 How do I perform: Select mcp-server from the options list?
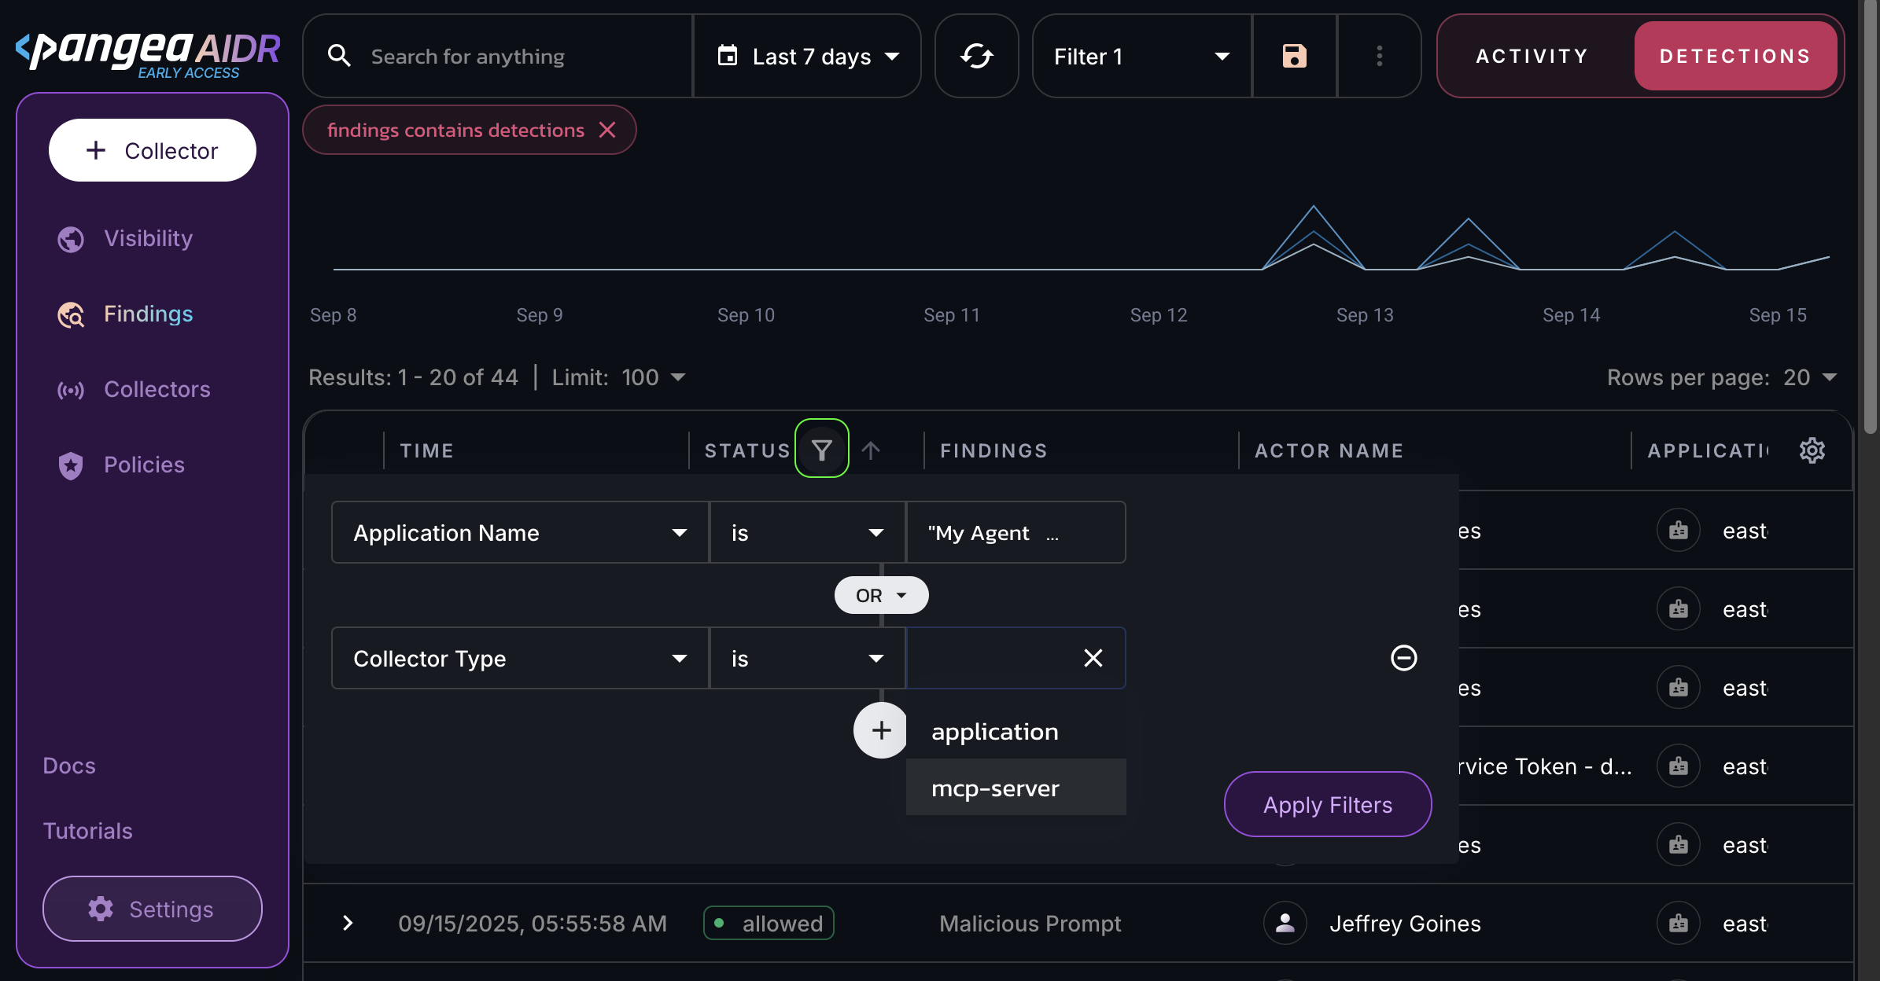click(x=995, y=788)
